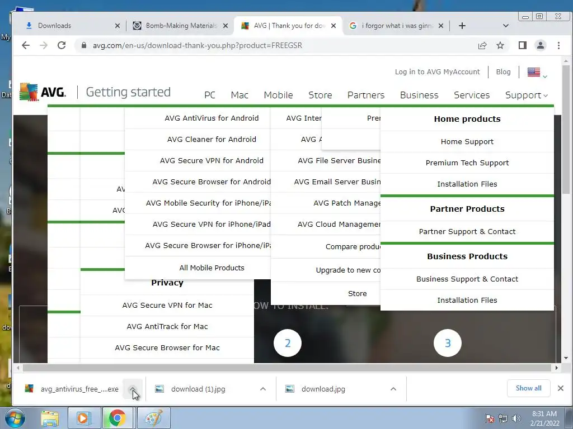Reload the AVG page
Image resolution: width=573 pixels, height=429 pixels.
pos(62,45)
